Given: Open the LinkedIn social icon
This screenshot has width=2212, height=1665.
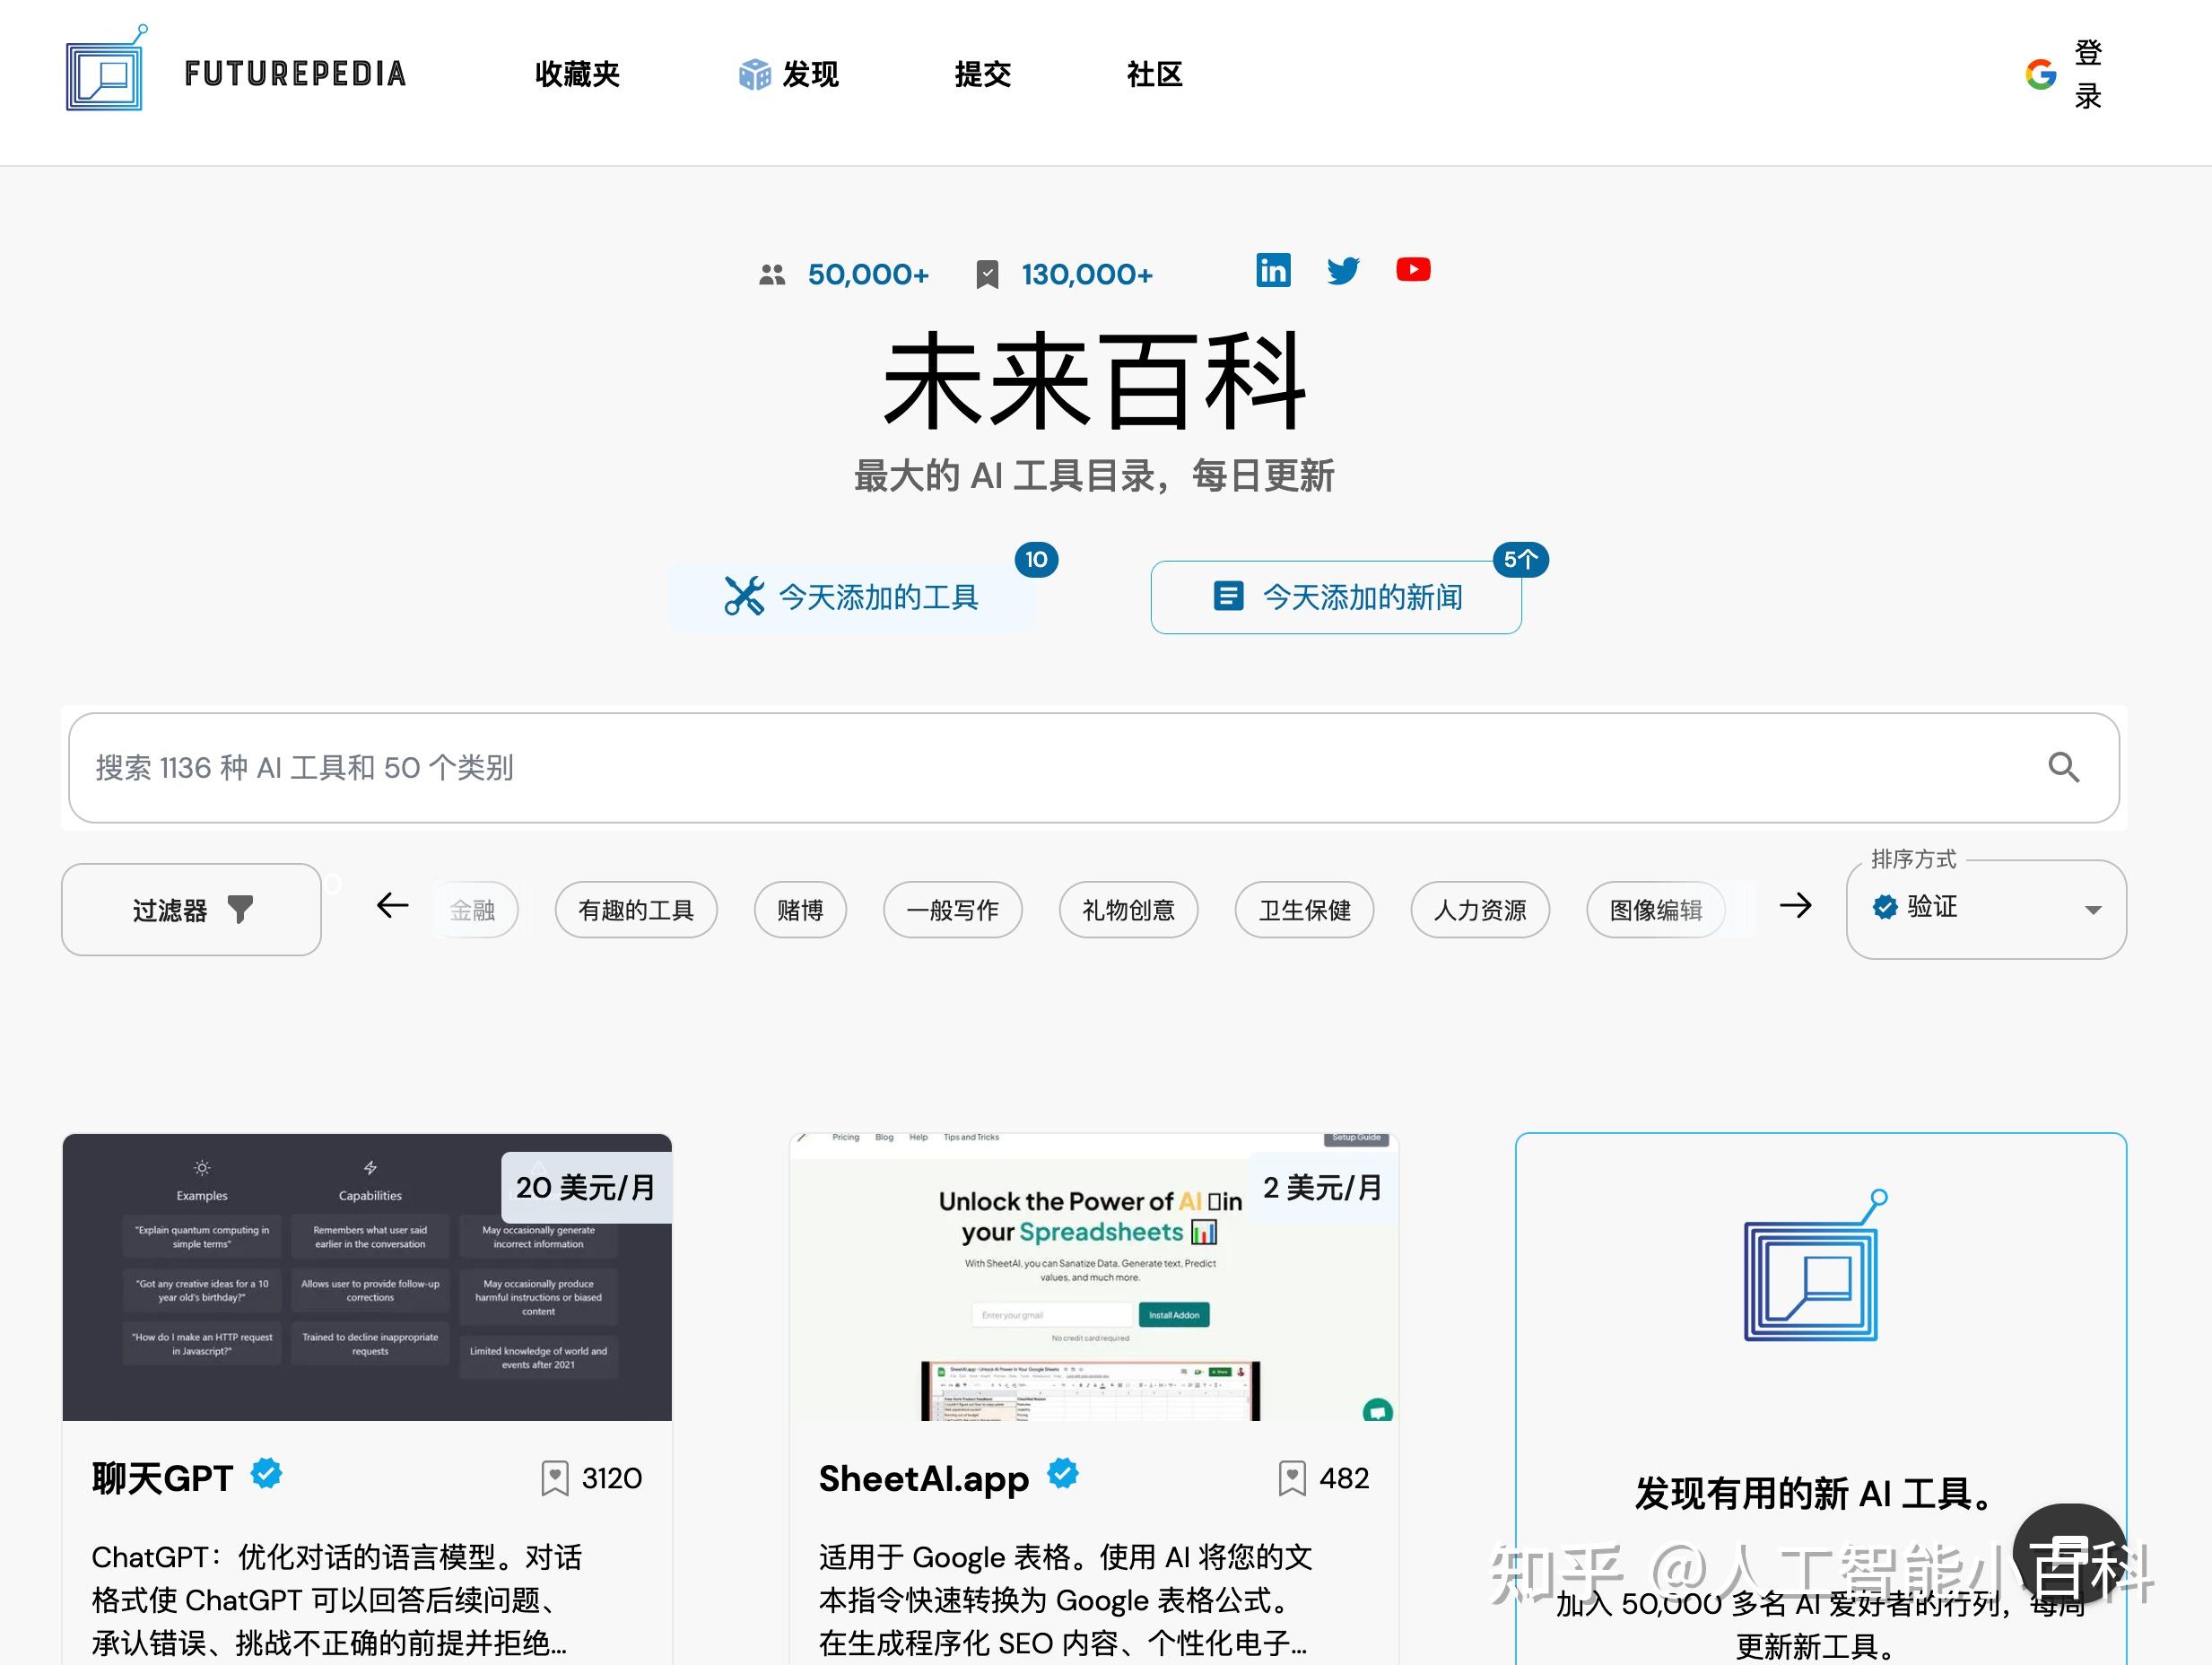Looking at the screenshot, I should point(1273,270).
